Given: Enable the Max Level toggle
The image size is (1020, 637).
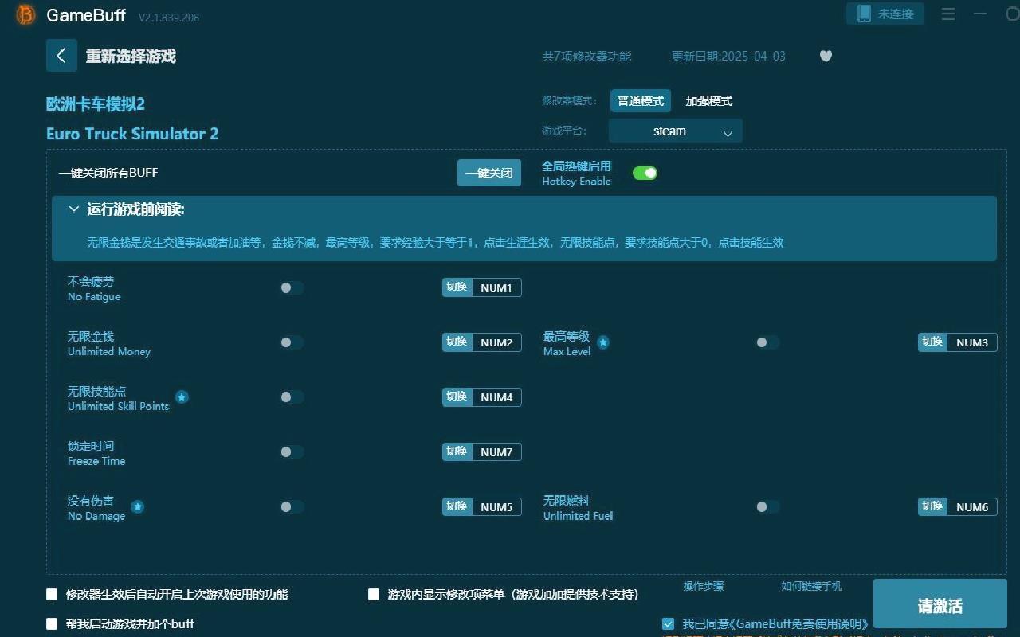Looking at the screenshot, I should [767, 342].
